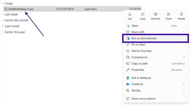Click the Add to Favorites star icon
This screenshot has width=194, height=107.
tap(128, 51)
